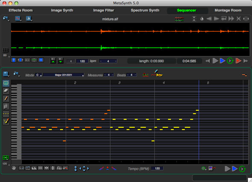
Task: Click the blue vertical double-arrow transpose icon
Action: [76, 168]
